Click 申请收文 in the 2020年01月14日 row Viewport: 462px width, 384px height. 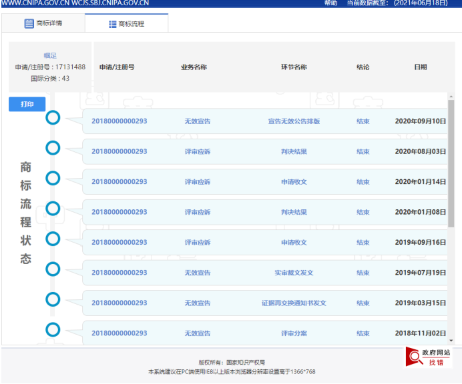point(294,182)
